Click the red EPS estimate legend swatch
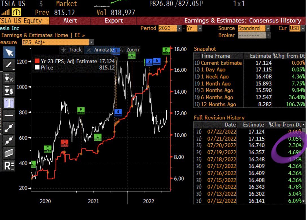The width and height of the screenshot is (307, 220). [37, 61]
